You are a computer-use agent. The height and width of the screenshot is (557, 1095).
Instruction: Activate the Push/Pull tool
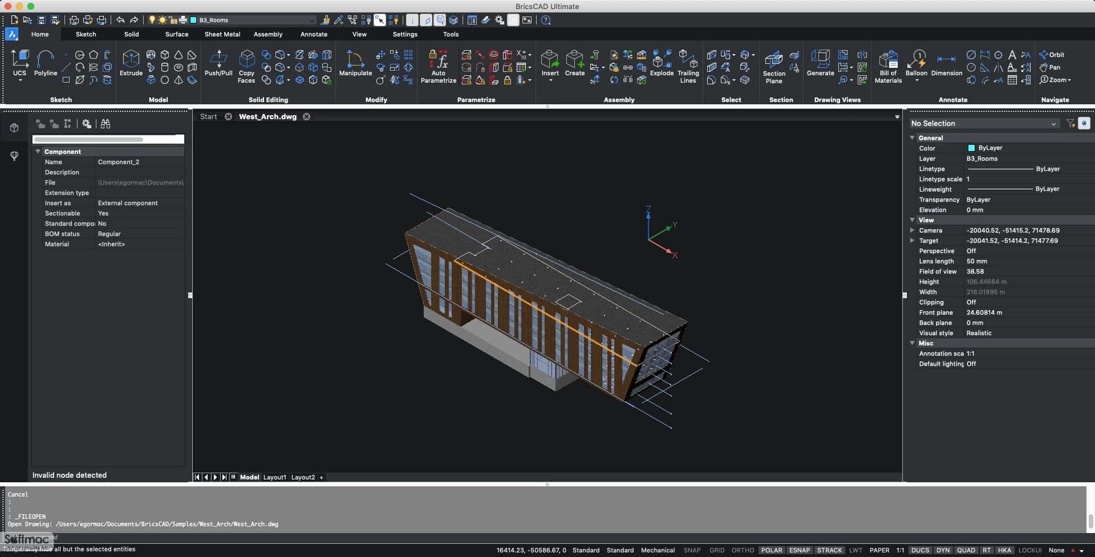218,63
